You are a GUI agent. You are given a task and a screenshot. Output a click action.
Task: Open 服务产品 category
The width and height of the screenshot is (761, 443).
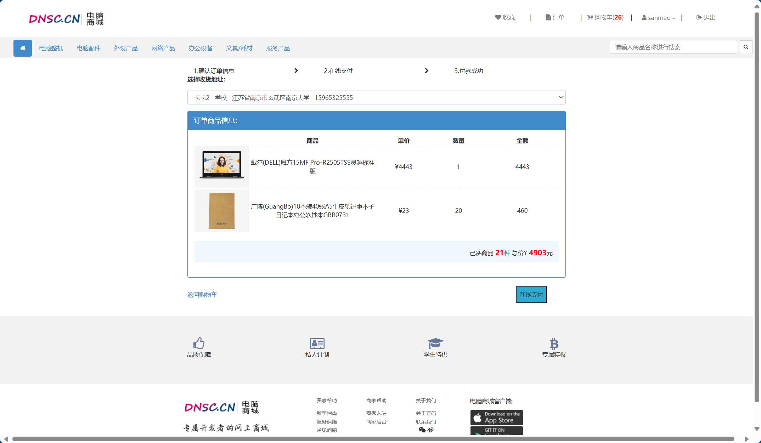pyautogui.click(x=278, y=48)
